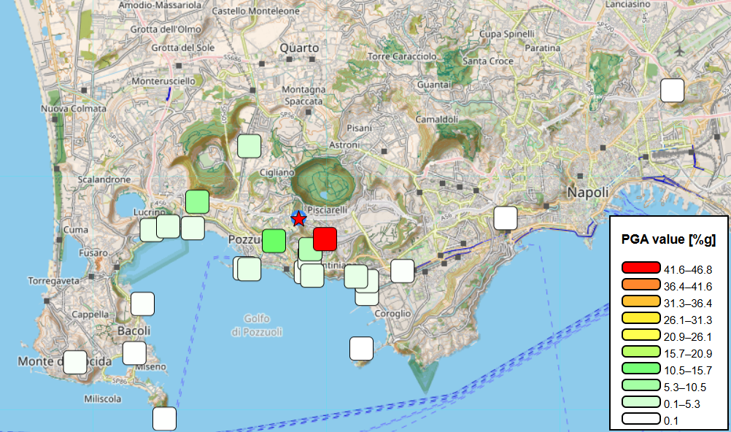Select the blue epicenter star near Pisciarelli
The image size is (731, 432).
click(x=298, y=217)
